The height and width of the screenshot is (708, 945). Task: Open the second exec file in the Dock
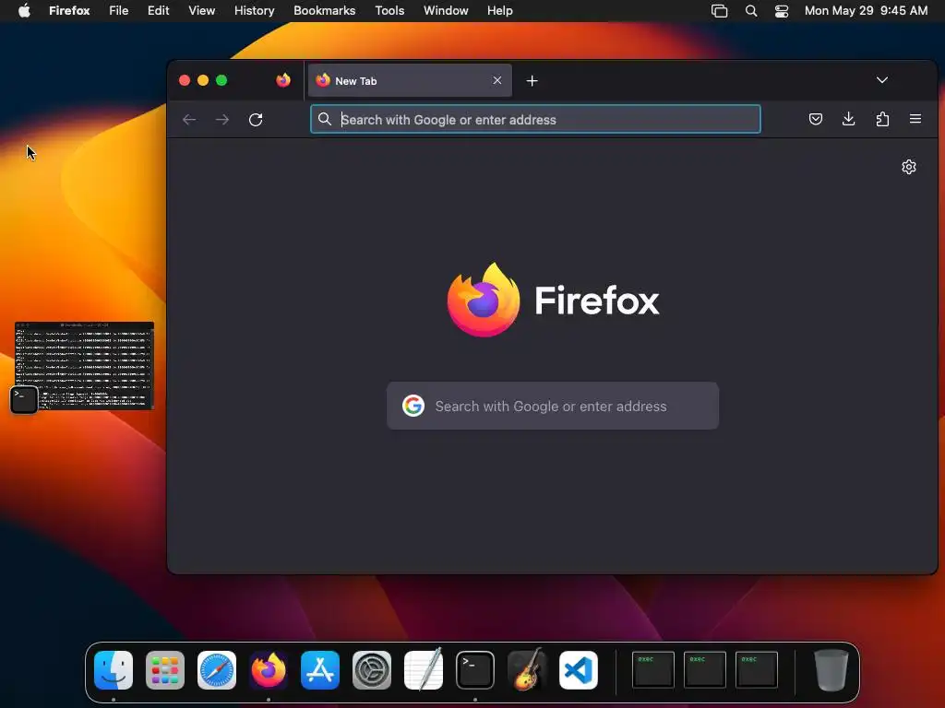(704, 669)
